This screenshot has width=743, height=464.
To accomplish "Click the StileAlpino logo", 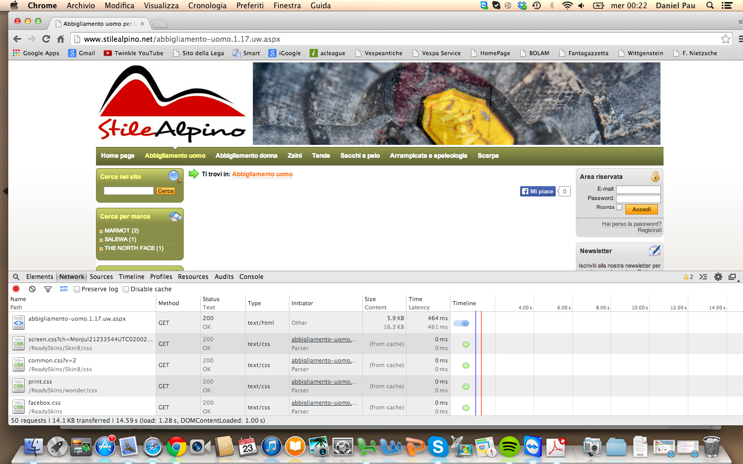I will pyautogui.click(x=172, y=104).
